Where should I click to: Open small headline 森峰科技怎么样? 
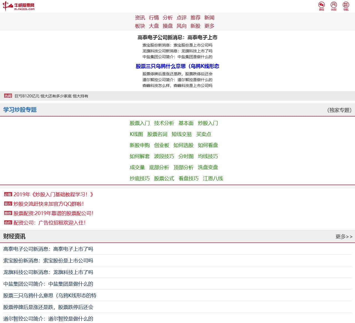(x=177, y=86)
